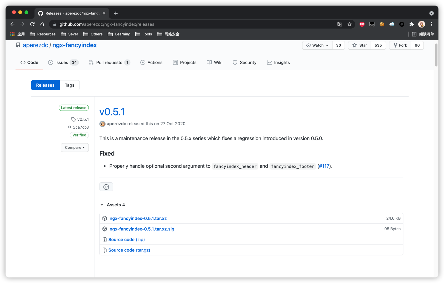444x283 pixels.
Task: Reload the current page
Action: (x=32, y=24)
